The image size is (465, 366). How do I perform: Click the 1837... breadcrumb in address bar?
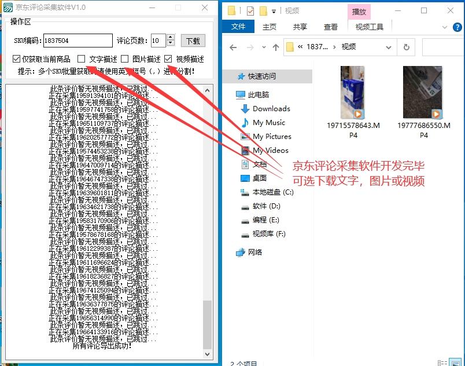pos(317,47)
